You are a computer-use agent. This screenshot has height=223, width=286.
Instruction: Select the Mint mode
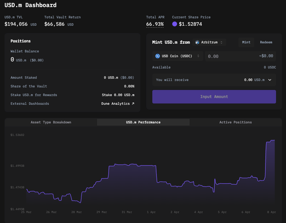246,42
